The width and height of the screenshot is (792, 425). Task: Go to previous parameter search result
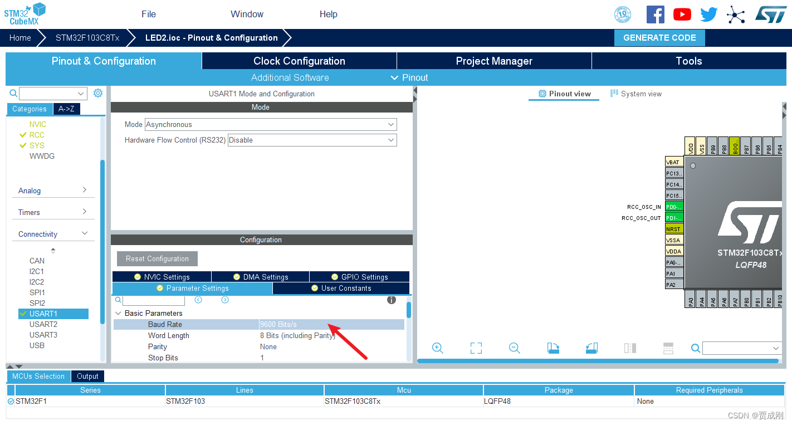pyautogui.click(x=198, y=300)
